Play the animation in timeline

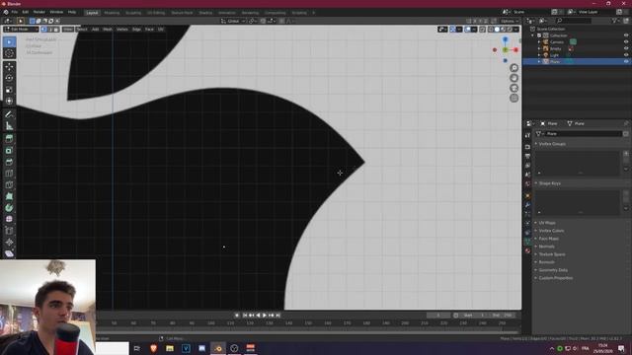point(265,316)
